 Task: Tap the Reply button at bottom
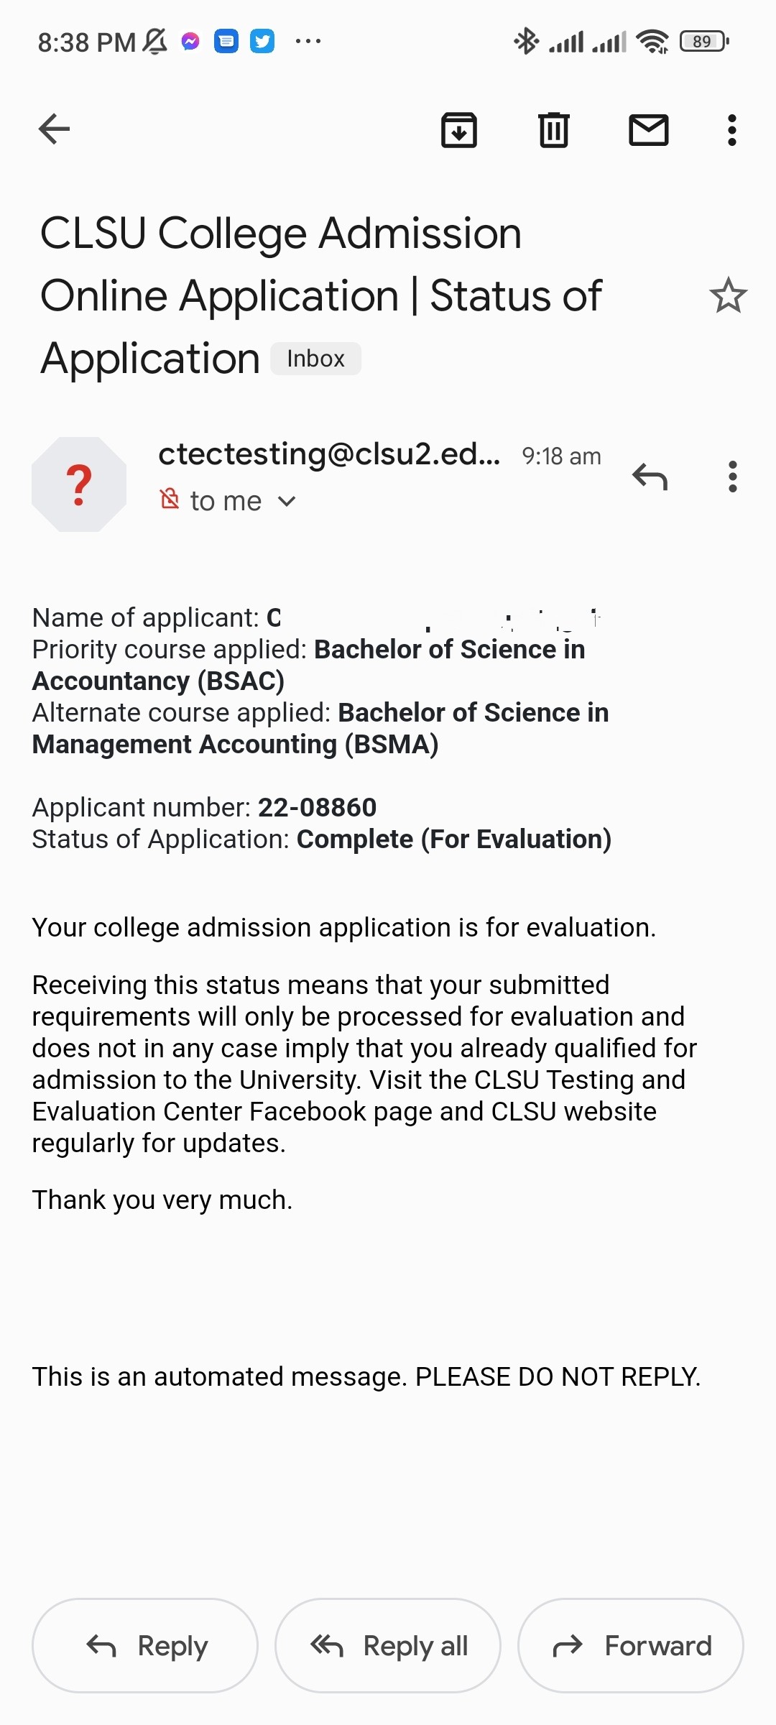(x=145, y=1645)
